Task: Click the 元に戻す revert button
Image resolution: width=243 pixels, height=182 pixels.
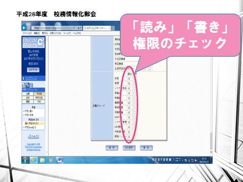Action: pos(129,148)
